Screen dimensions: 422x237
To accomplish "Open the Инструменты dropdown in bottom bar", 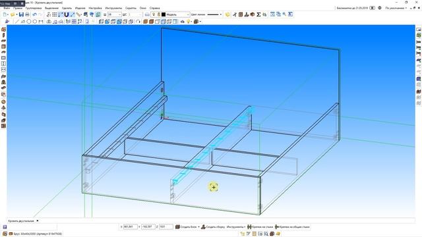I will click(x=236, y=227).
